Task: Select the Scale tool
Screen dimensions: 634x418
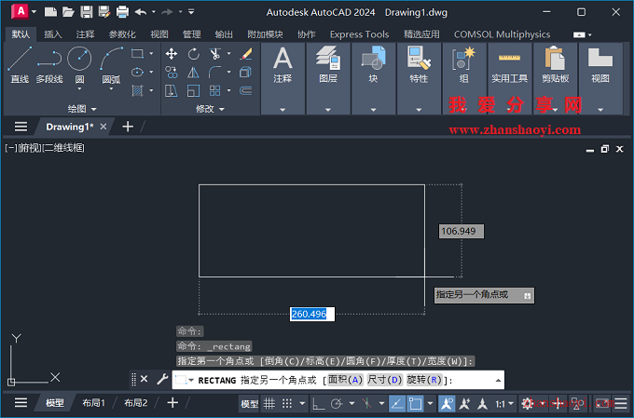Action: click(193, 91)
